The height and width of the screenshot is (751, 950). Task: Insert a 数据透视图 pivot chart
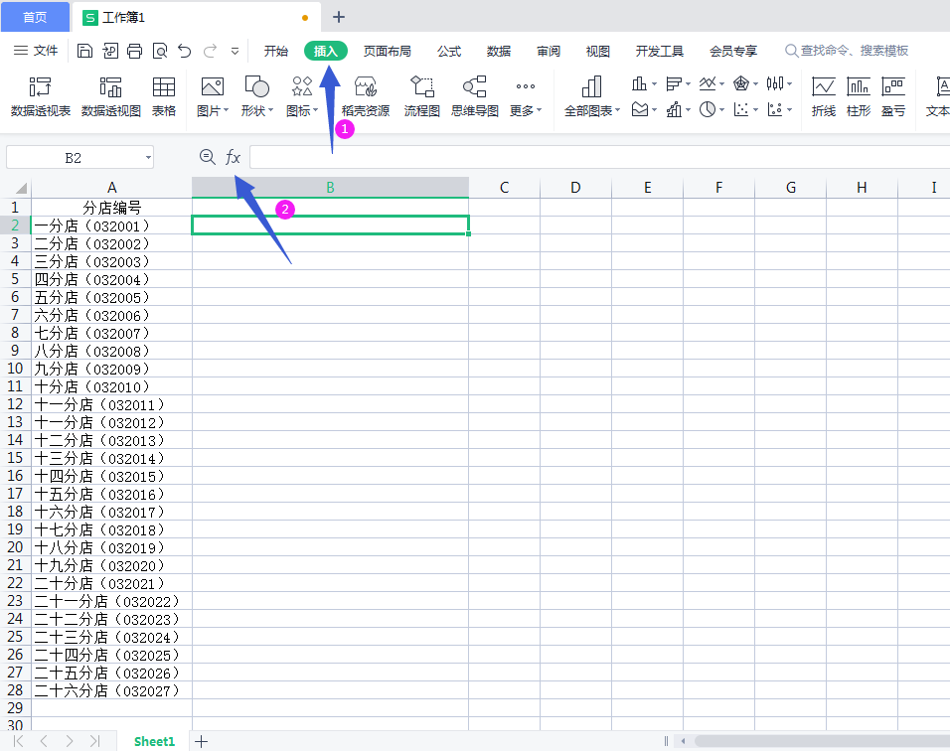(x=111, y=97)
